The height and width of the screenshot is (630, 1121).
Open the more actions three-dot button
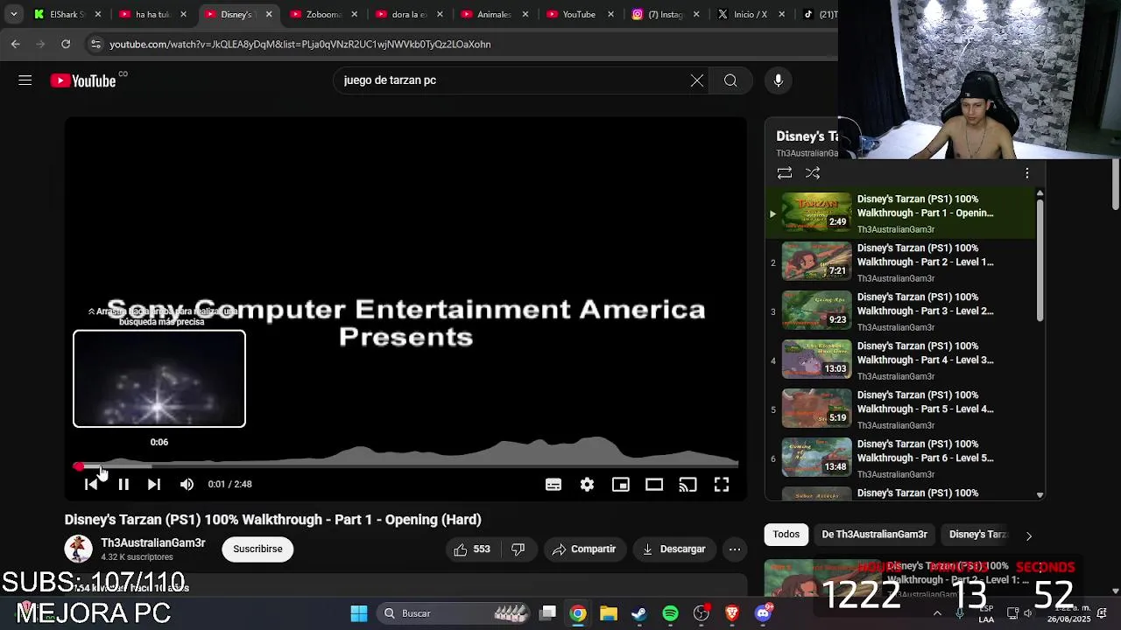coord(735,549)
